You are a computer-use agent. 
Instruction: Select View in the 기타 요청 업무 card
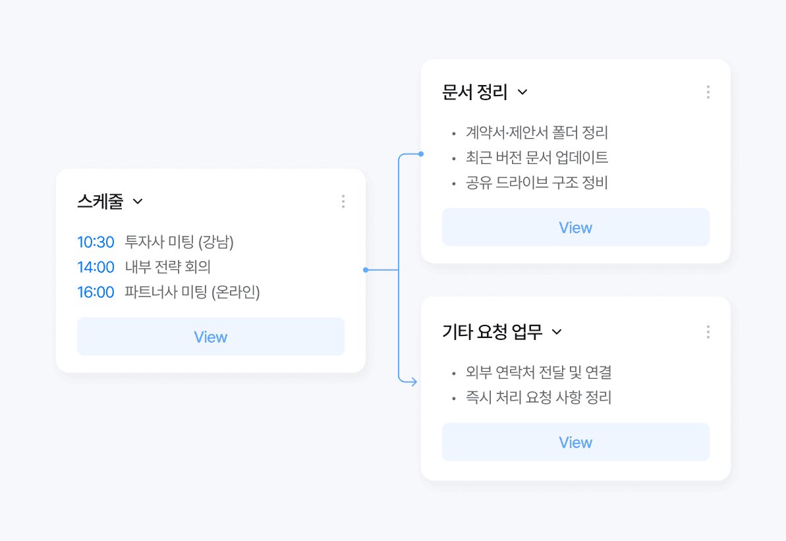pyautogui.click(x=575, y=441)
